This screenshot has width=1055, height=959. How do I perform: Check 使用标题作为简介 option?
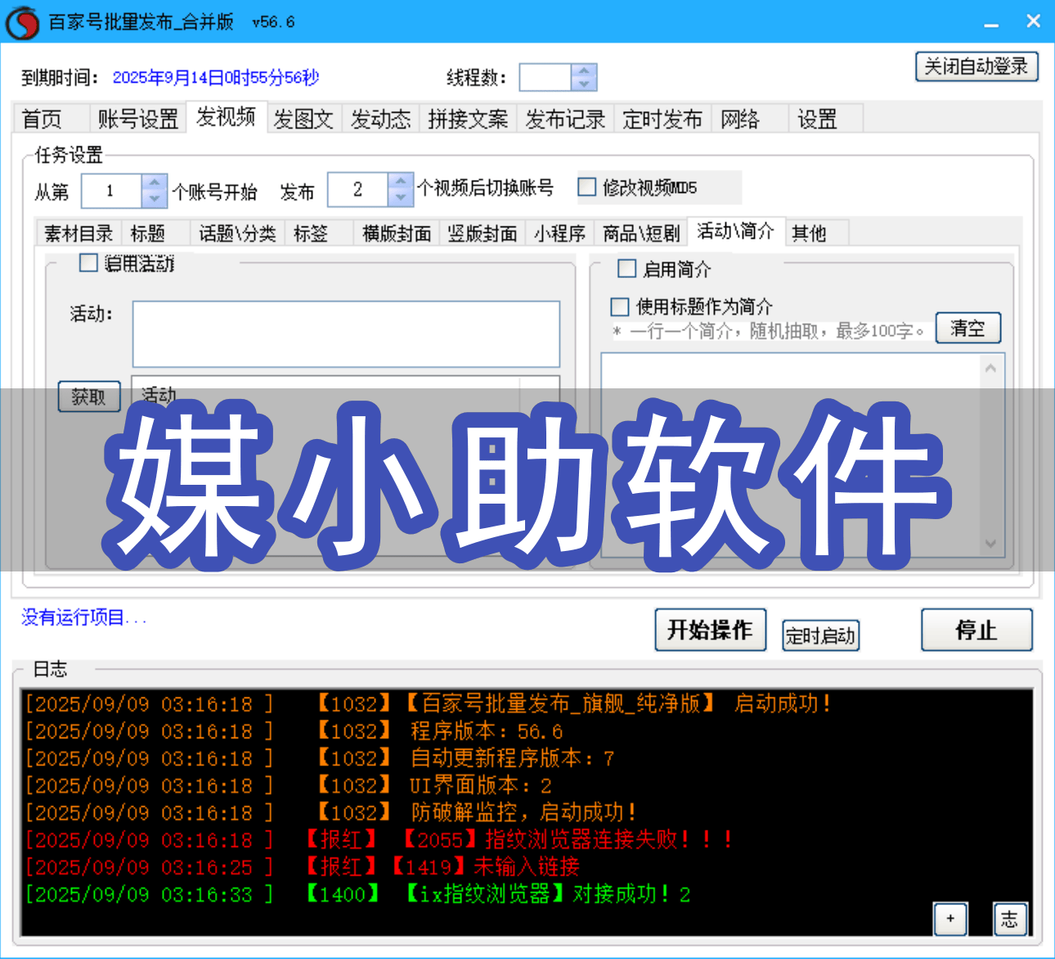pos(620,307)
